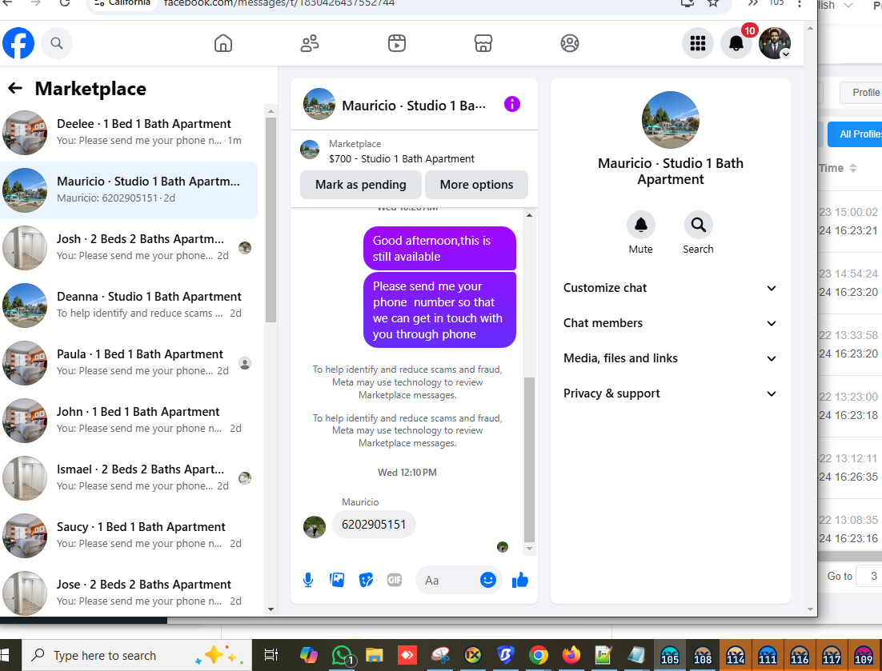Screen dimensions: 882x671
Task: Open the Facebook search magnifier
Action: pyautogui.click(x=56, y=43)
